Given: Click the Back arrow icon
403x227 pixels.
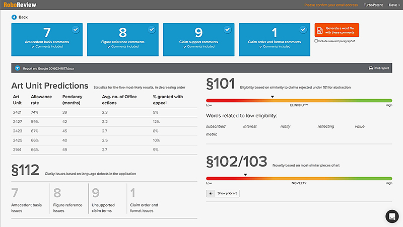Looking at the screenshot, I should pos(14,17).
